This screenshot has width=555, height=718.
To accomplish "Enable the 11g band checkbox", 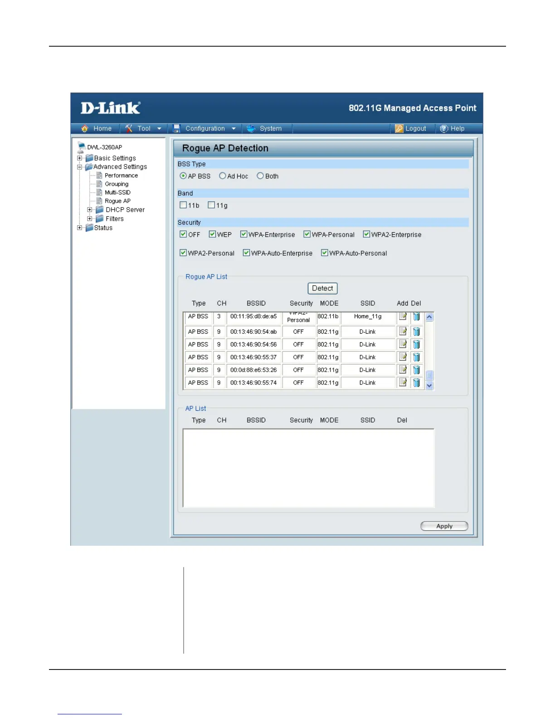I will tap(211, 205).
